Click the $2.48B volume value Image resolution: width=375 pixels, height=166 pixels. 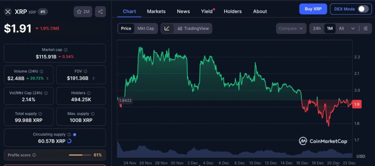coord(16,78)
